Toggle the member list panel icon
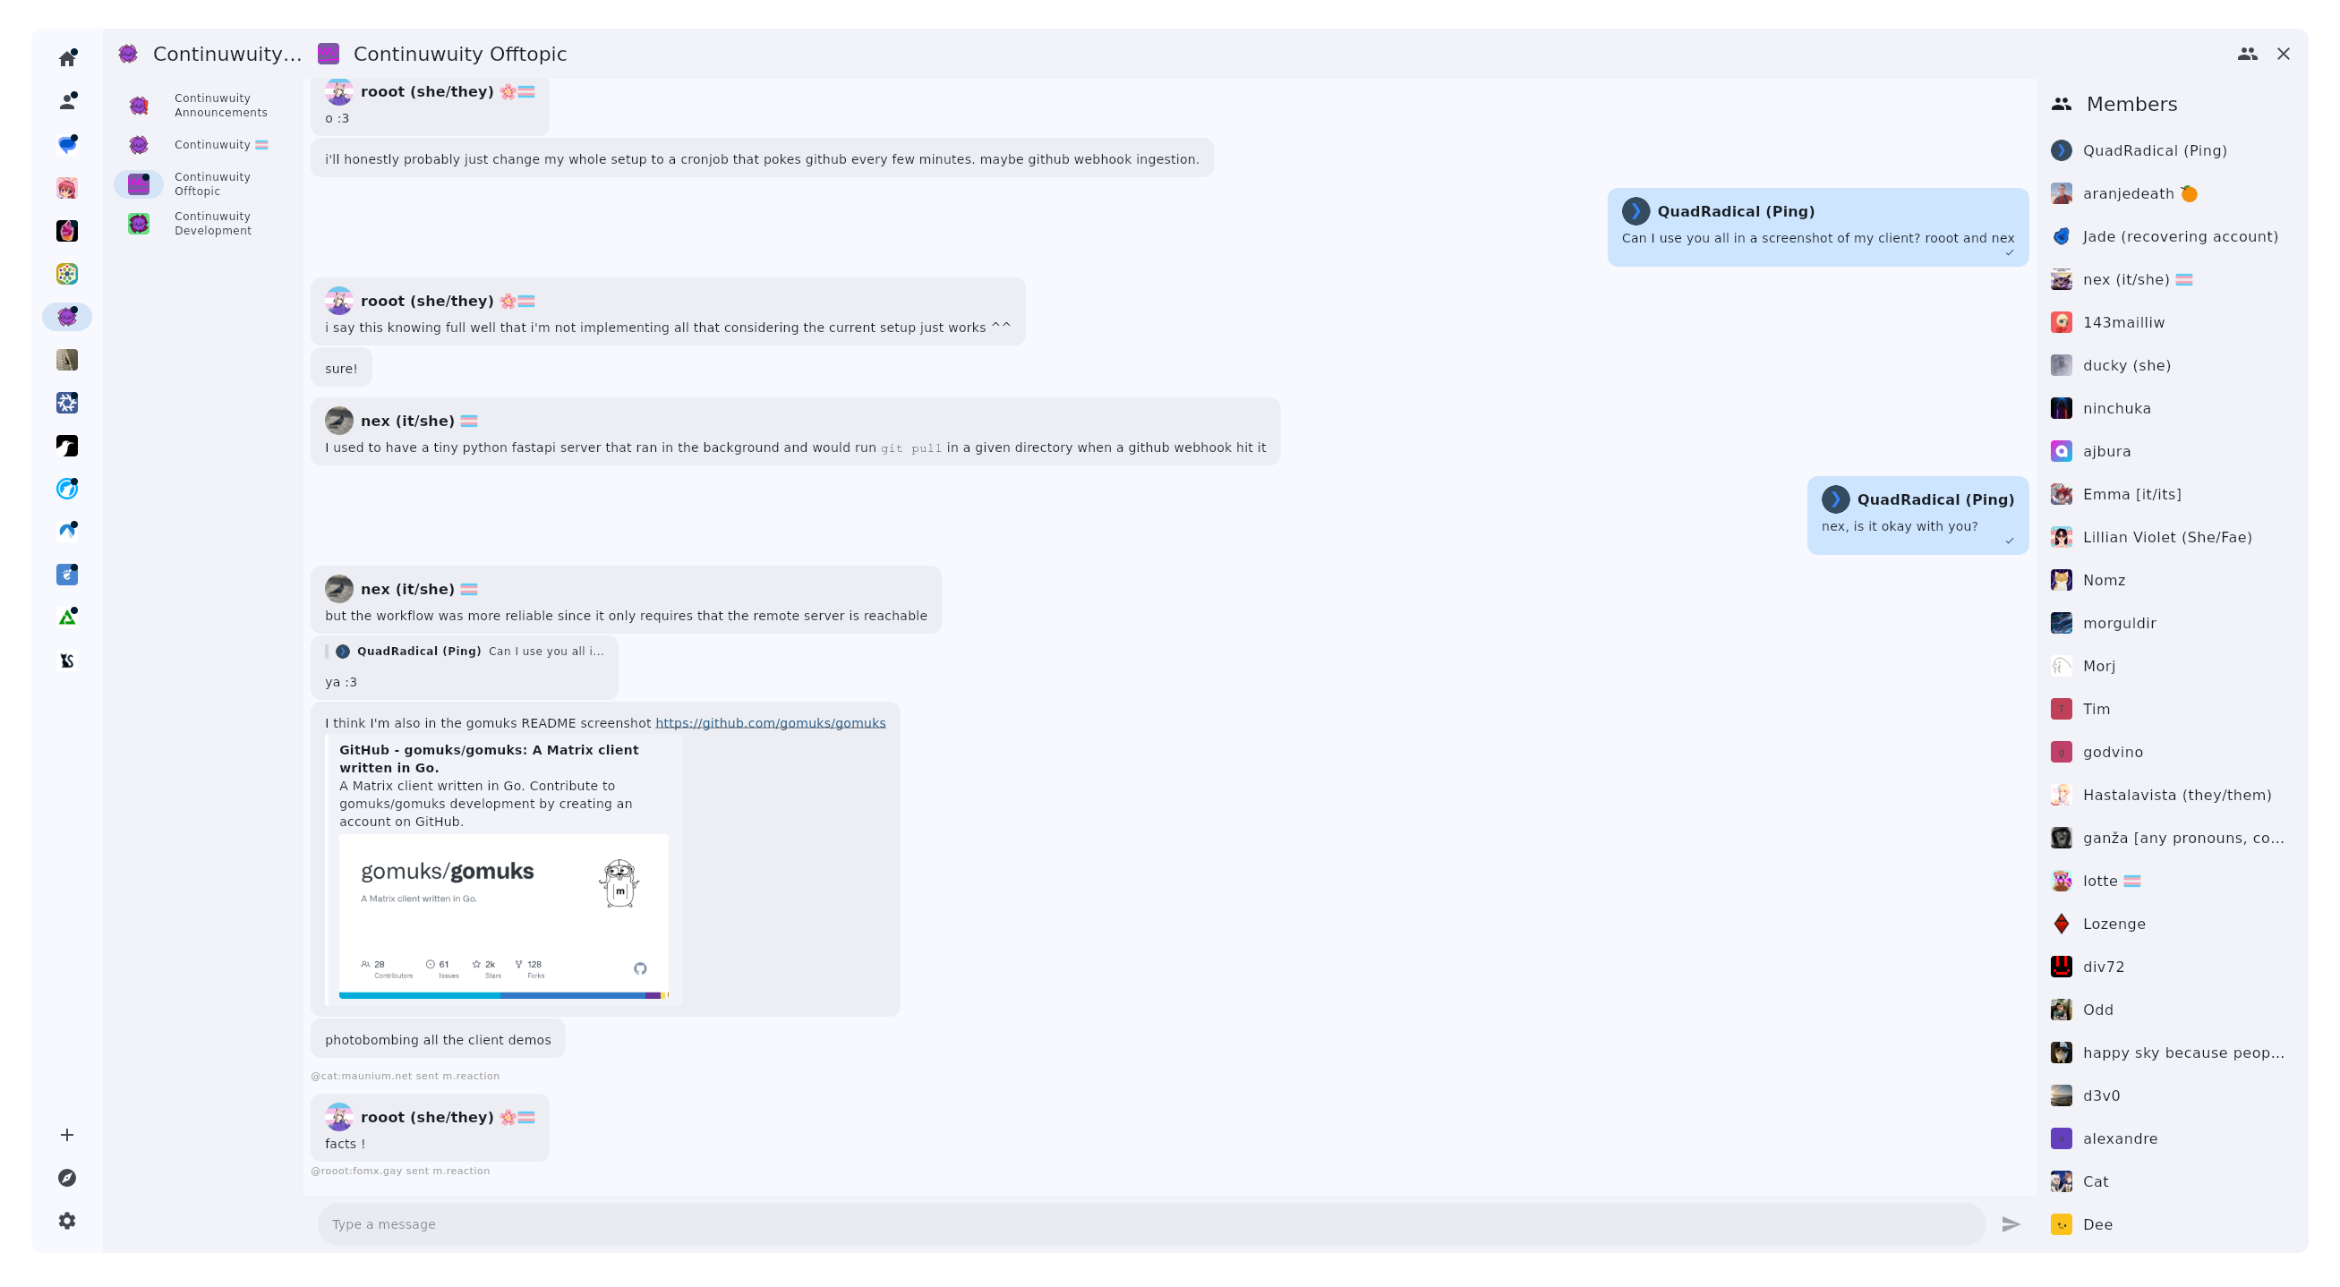 2247,54
